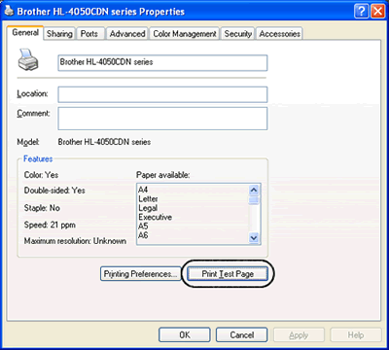The image size is (389, 350).
Task: Click into the Location field
Action: (x=162, y=94)
